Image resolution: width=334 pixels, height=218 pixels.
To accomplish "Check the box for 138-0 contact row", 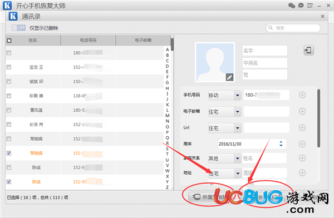I will tap(9, 96).
